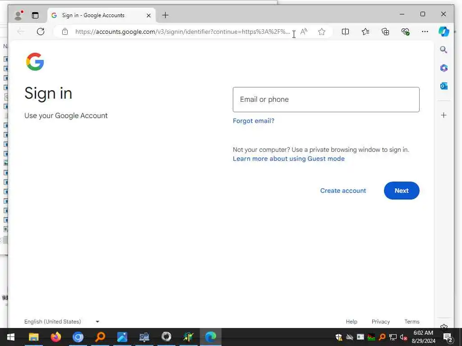Expand the English (United States) language dropdown
The height and width of the screenshot is (346, 462).
(x=62, y=322)
